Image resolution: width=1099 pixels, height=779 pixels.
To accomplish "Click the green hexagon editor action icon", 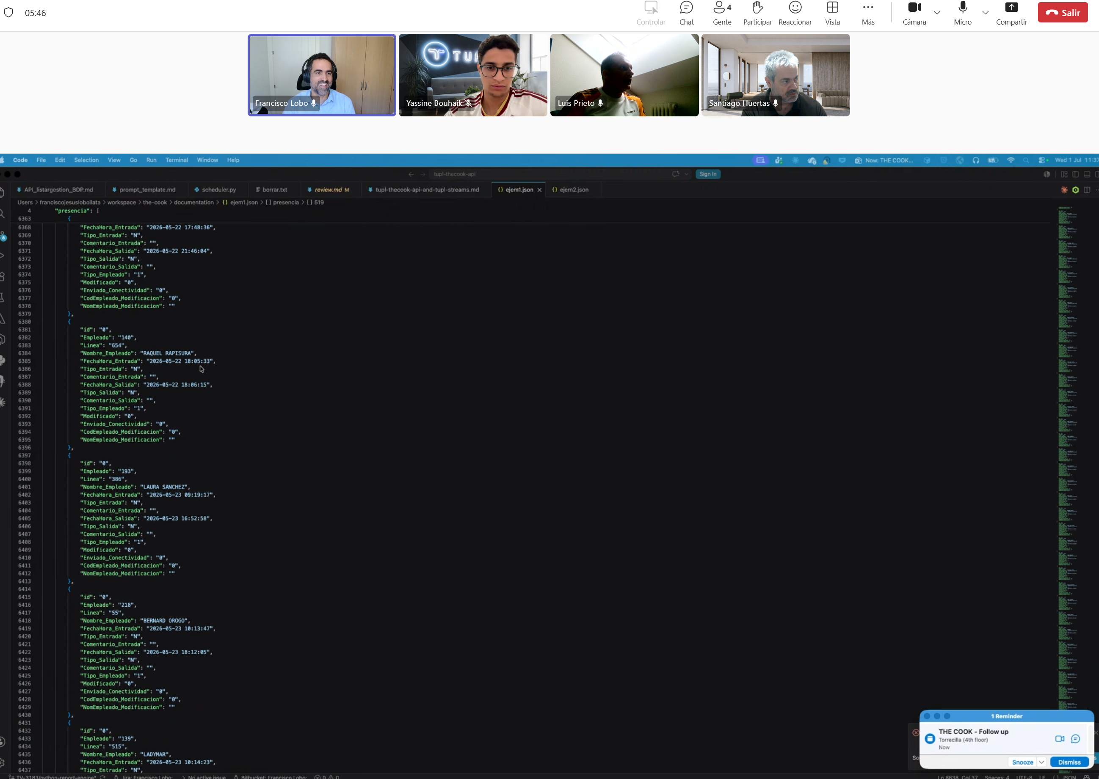I will tap(1075, 190).
